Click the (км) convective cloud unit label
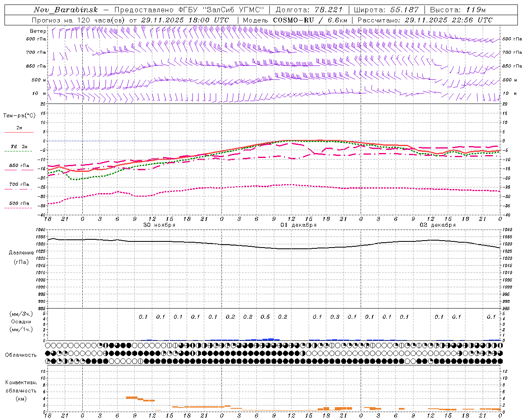 click(x=21, y=399)
